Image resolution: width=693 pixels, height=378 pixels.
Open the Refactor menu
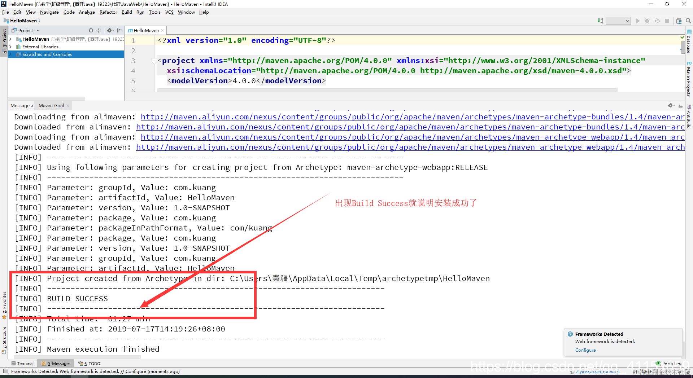(x=108, y=12)
